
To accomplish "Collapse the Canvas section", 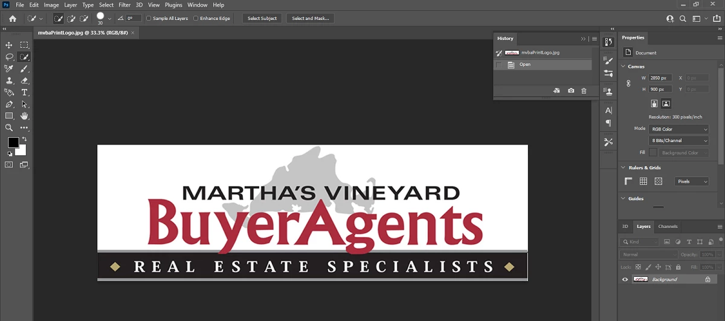I will tap(623, 66).
